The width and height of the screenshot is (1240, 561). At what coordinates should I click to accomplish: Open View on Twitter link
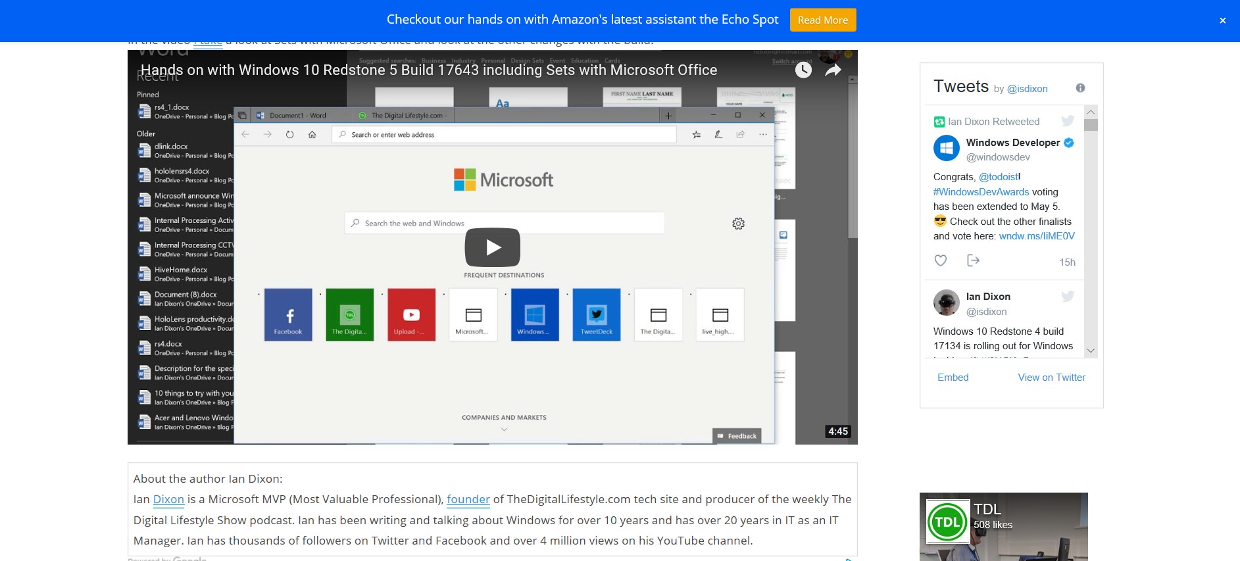point(1051,378)
